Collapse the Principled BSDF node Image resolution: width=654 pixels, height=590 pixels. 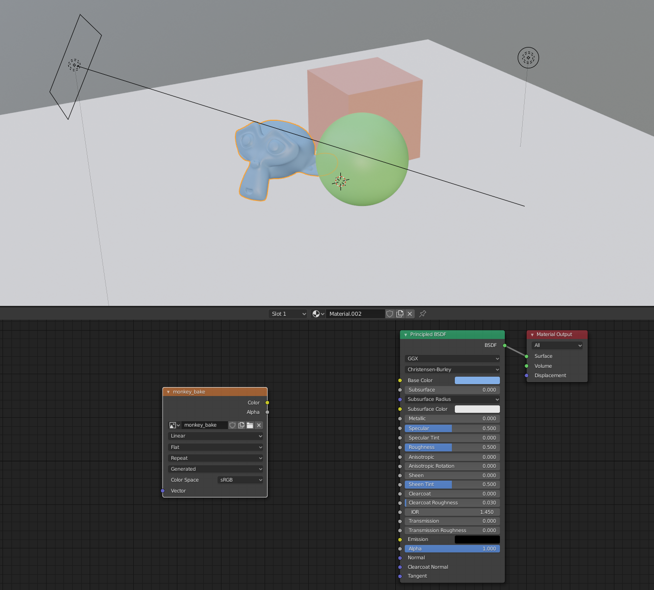(406, 335)
